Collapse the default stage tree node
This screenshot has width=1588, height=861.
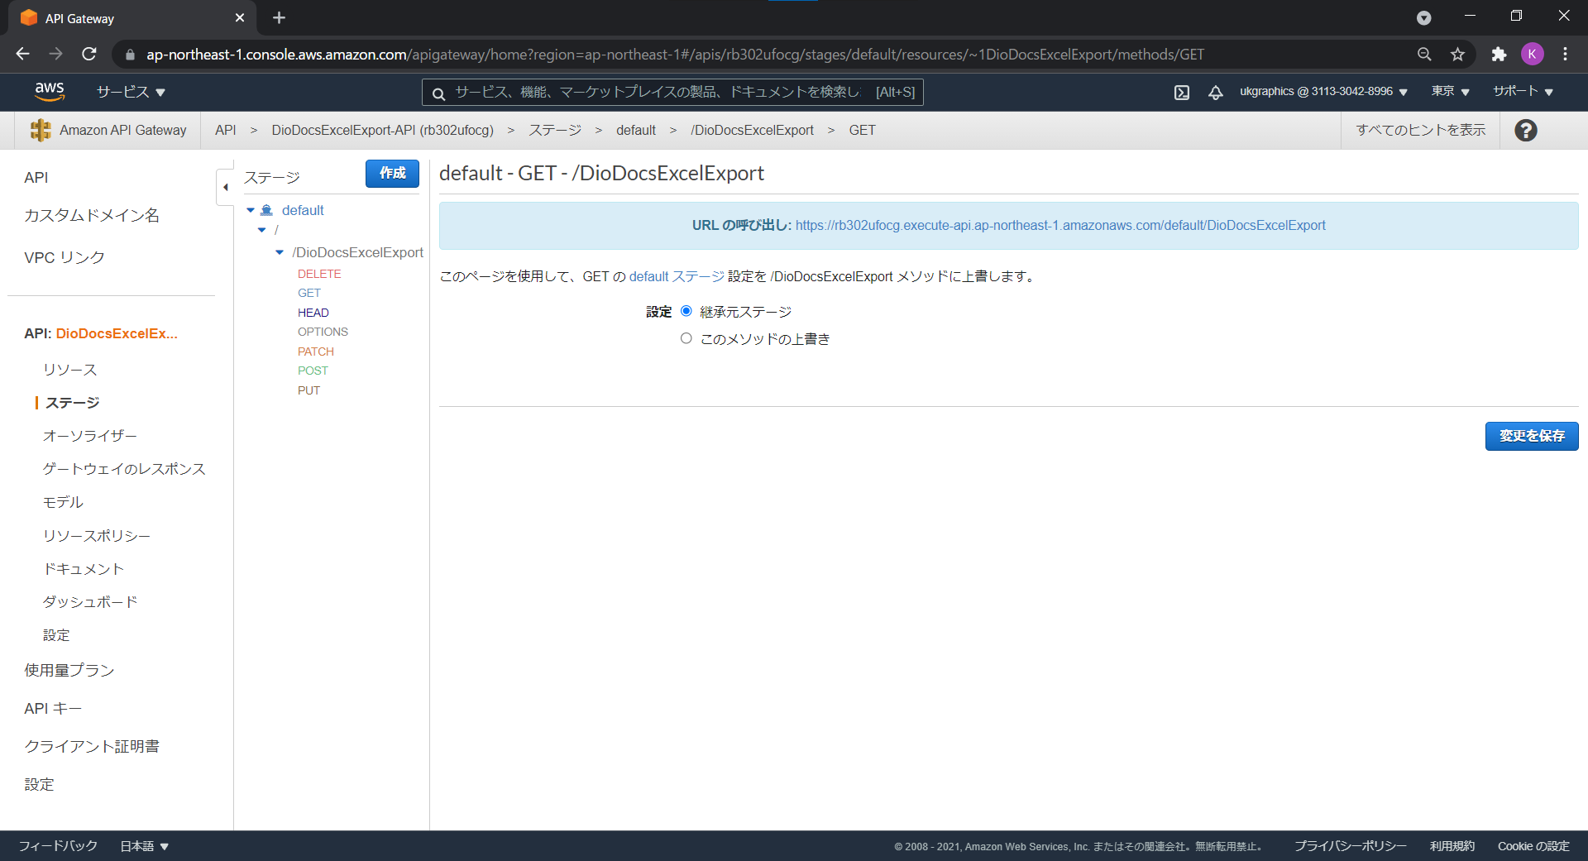[x=250, y=210]
